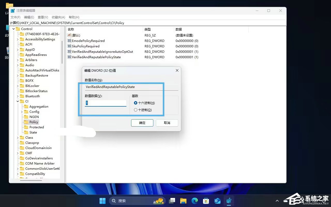
Task: Collapse the Control tree node
Action: (x=13, y=29)
